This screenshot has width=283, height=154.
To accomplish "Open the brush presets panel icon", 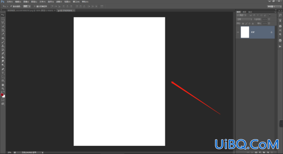I will (x=280, y=20).
